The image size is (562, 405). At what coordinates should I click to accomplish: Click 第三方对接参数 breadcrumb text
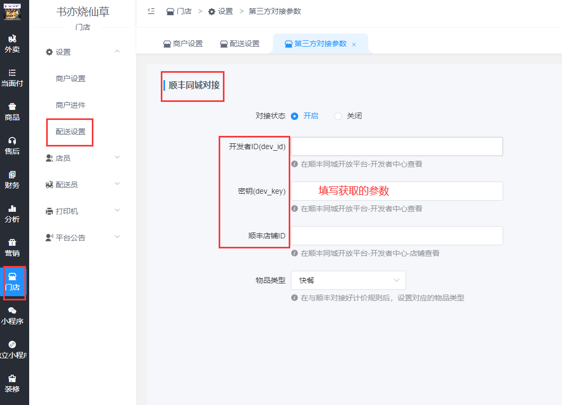pos(275,12)
